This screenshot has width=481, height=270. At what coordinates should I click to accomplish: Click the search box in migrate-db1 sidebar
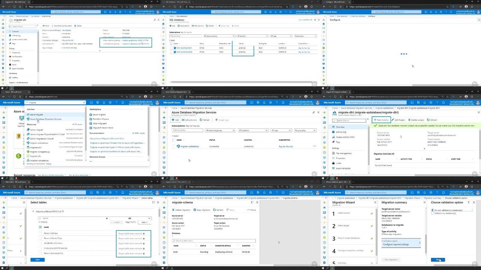point(349,120)
